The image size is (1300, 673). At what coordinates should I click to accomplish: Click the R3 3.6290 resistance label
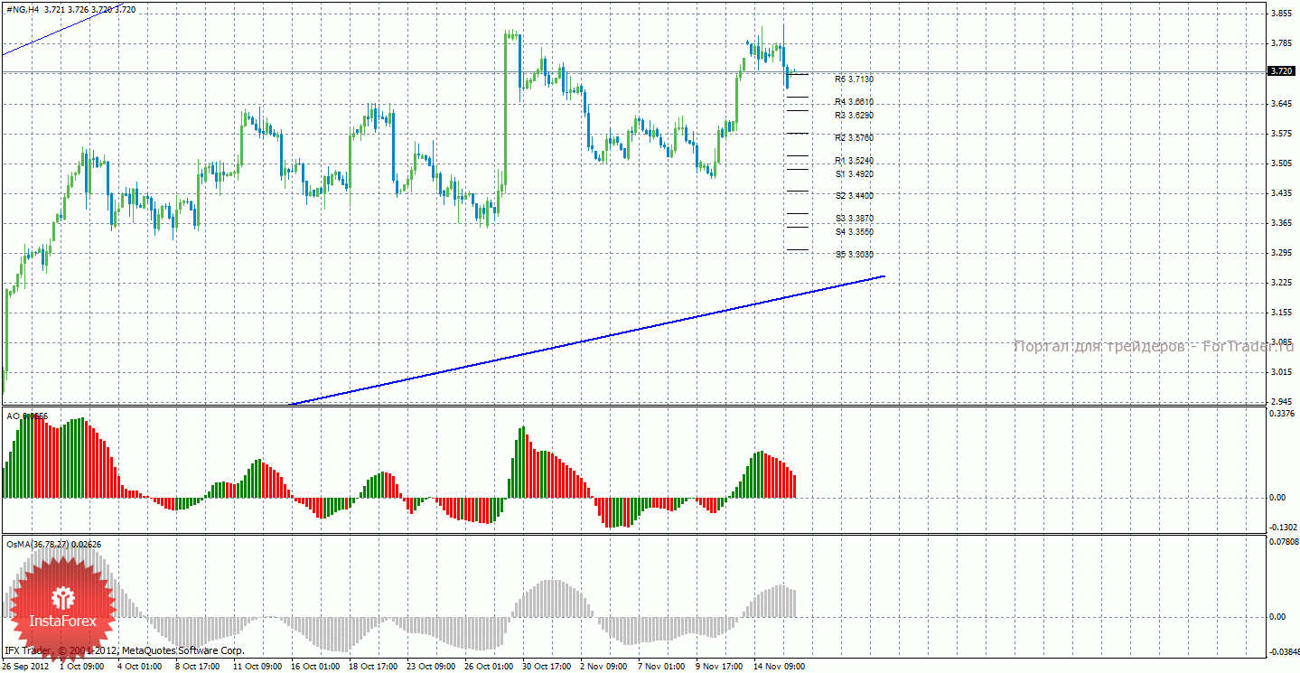point(854,116)
